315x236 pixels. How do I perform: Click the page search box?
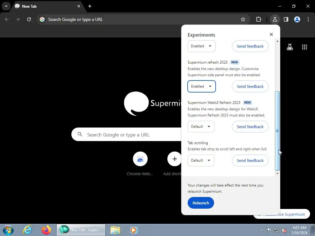pyautogui.click(x=126, y=134)
